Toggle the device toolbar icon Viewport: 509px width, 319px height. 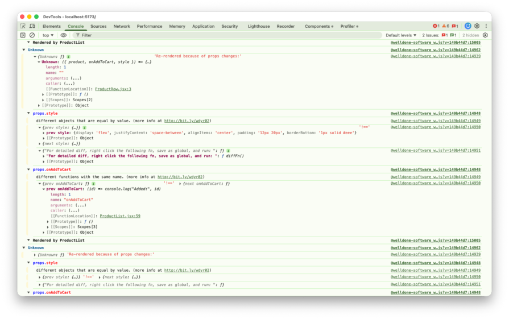coord(32,26)
